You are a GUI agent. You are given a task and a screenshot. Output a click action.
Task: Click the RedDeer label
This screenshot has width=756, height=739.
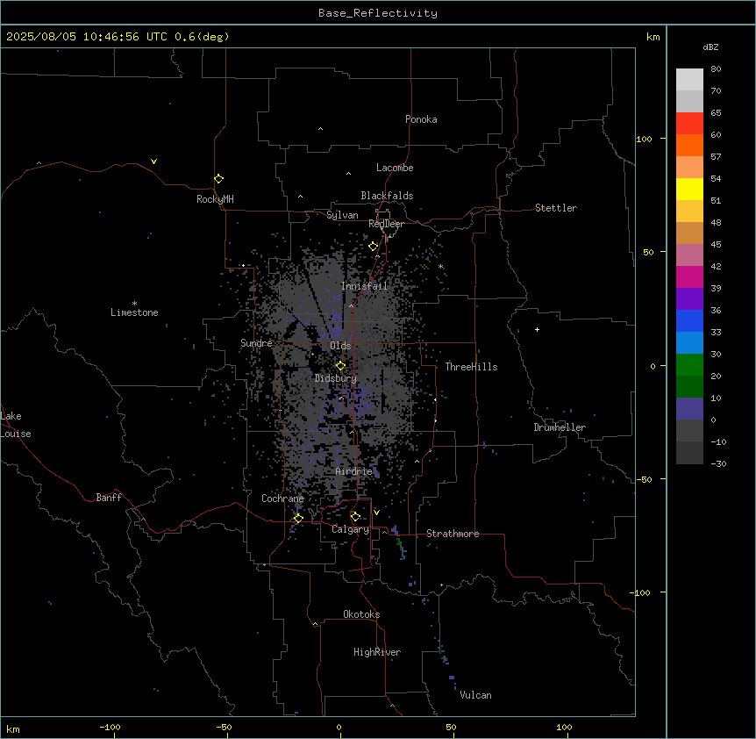(387, 224)
